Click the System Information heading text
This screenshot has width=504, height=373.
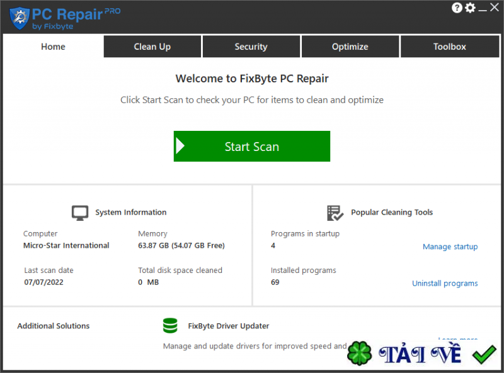tap(131, 212)
